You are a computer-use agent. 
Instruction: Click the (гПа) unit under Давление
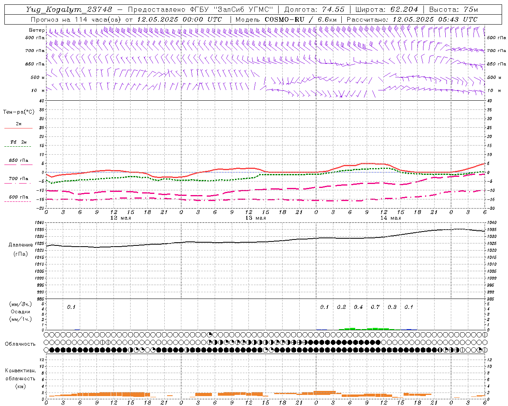coord(21,254)
